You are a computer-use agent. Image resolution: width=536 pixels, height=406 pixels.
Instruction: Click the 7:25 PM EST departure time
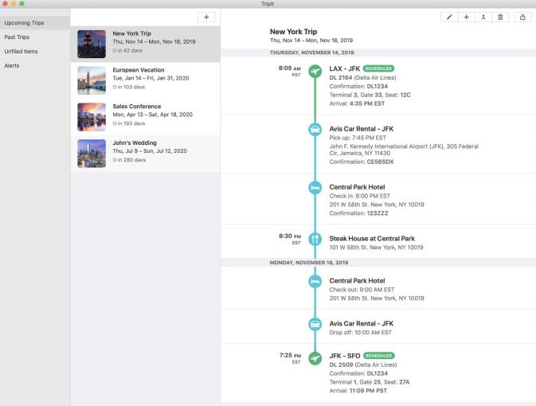pyautogui.click(x=290, y=358)
